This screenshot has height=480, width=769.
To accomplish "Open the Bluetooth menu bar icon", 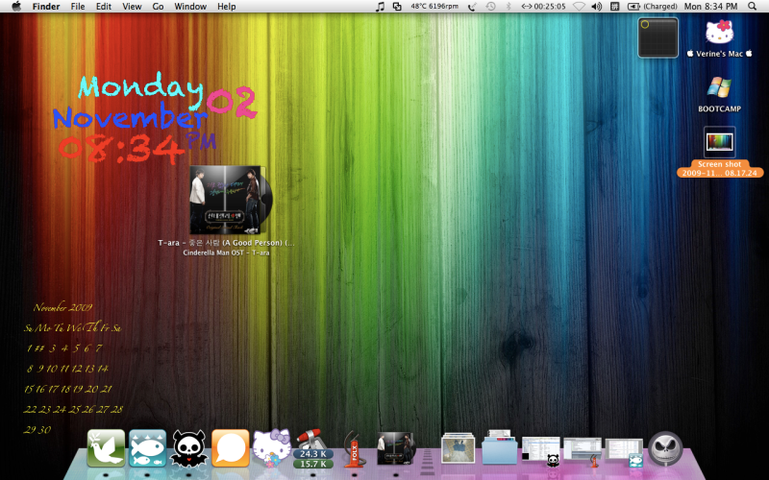I will coord(509,7).
